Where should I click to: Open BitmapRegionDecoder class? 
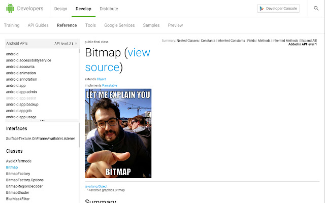point(24,186)
